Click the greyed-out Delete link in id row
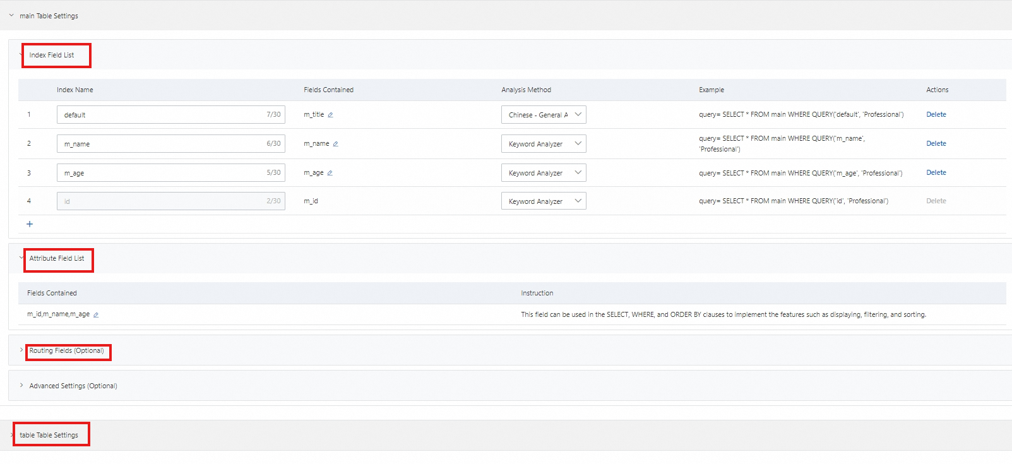 point(936,201)
